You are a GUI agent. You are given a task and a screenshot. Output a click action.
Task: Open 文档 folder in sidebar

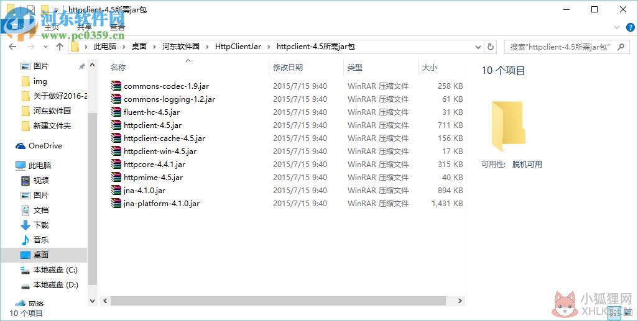(x=40, y=210)
